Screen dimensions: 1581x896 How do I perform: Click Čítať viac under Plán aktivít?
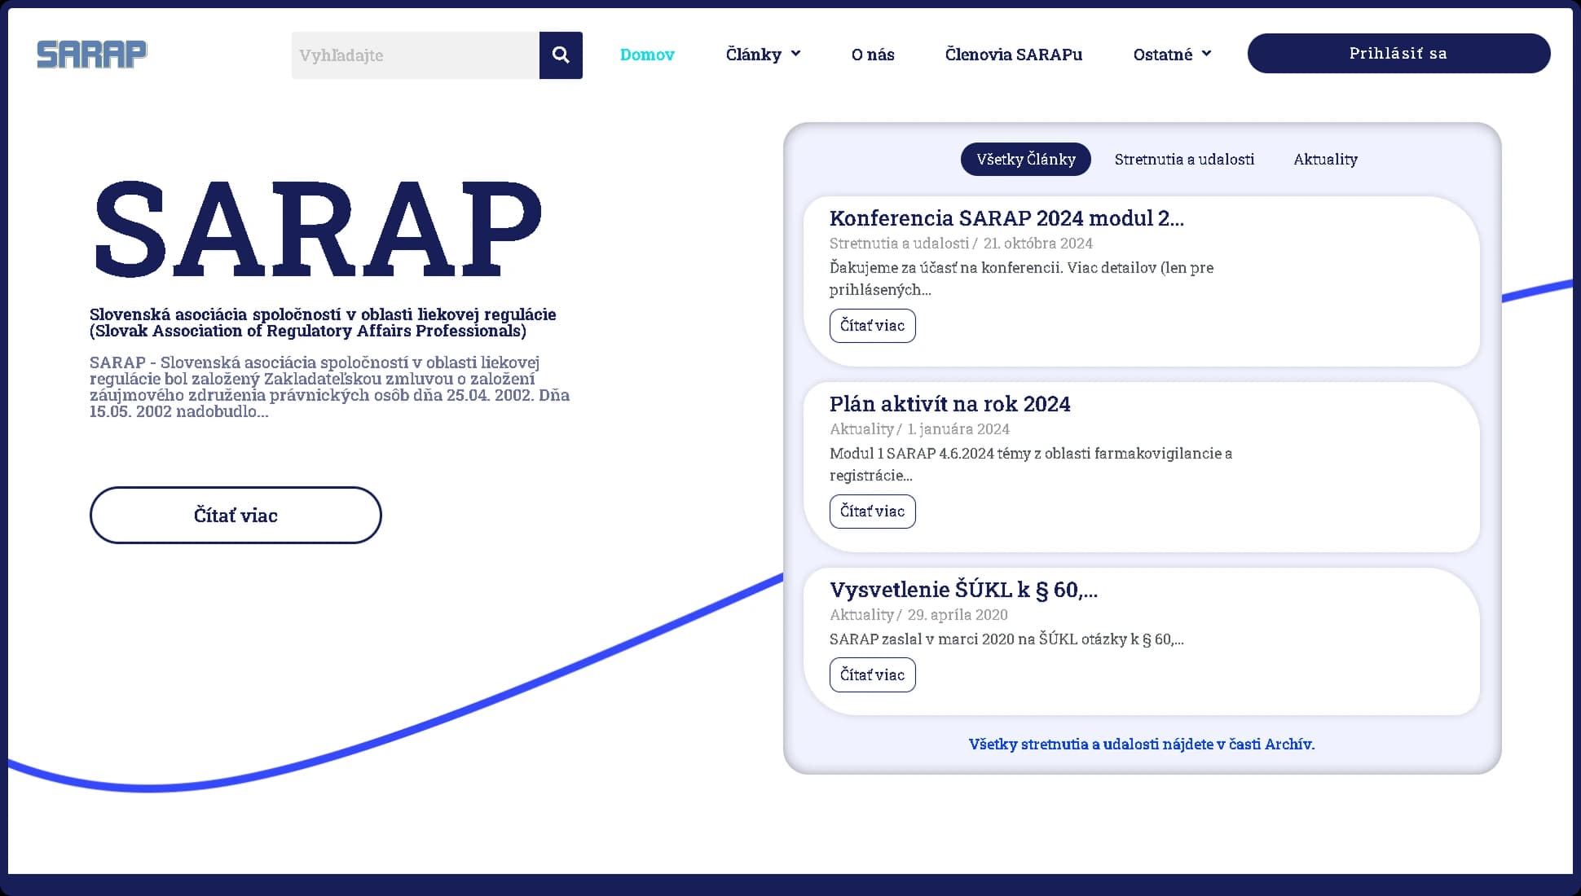pyautogui.click(x=873, y=512)
